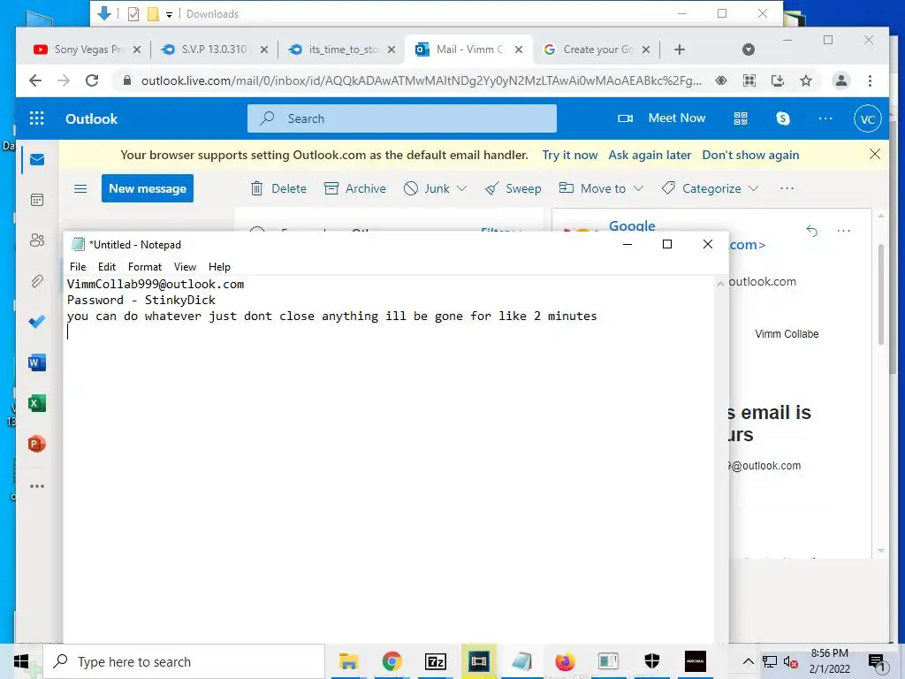
Task: Open 7-Zip from taskbar
Action: (x=435, y=661)
